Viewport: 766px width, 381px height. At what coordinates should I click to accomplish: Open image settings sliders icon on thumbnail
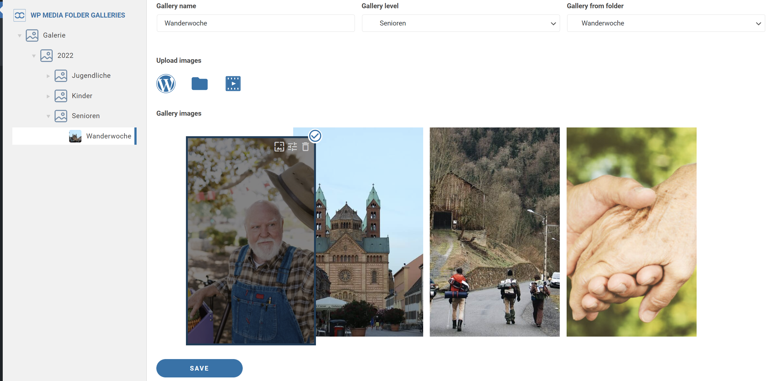click(292, 147)
